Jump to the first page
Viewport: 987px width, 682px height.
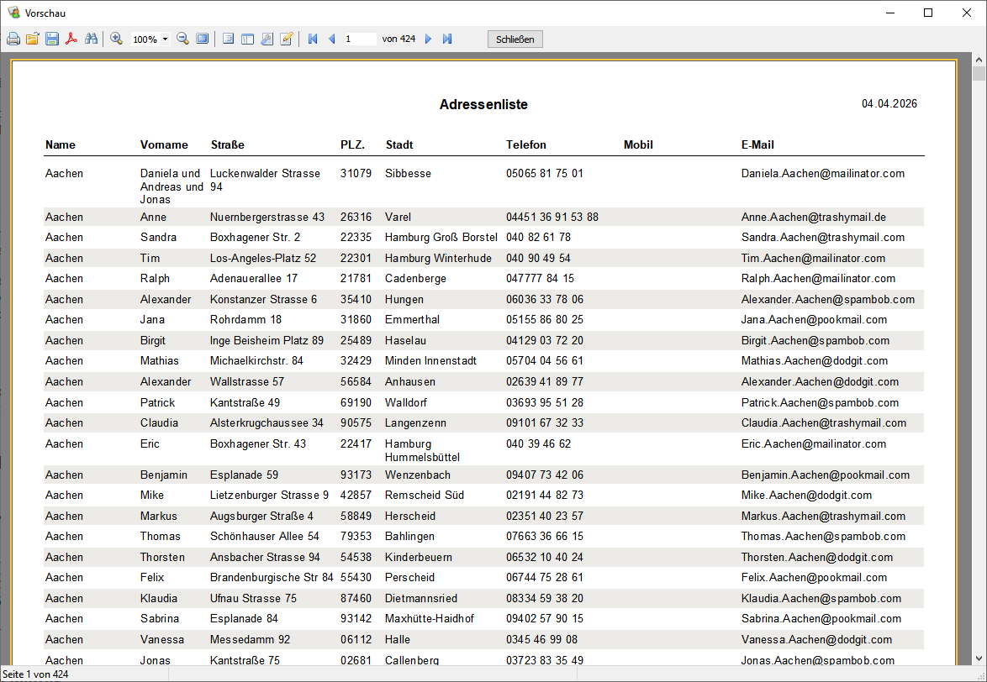(x=313, y=39)
